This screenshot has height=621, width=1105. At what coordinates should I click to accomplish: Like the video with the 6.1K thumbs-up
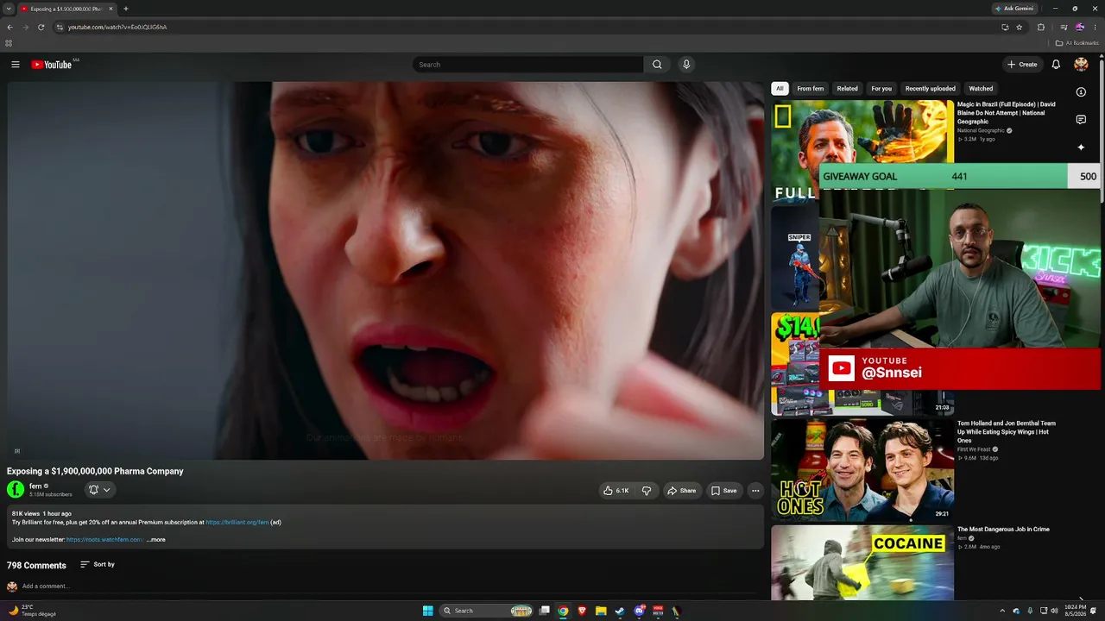point(616,491)
